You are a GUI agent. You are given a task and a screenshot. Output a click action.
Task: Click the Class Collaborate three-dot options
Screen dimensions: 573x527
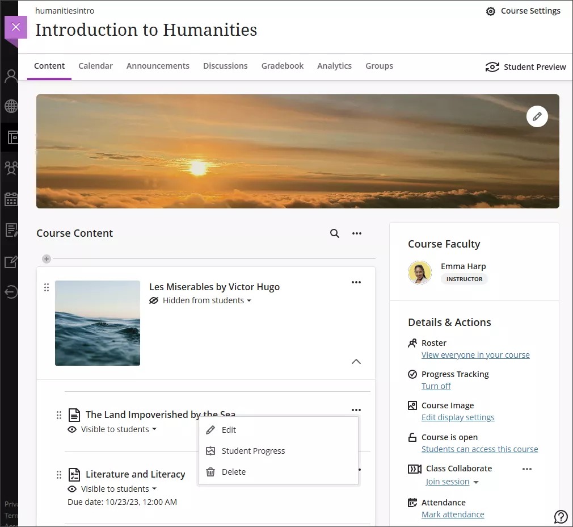(527, 469)
